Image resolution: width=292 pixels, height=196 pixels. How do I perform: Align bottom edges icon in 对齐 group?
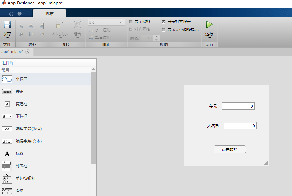click(42, 34)
